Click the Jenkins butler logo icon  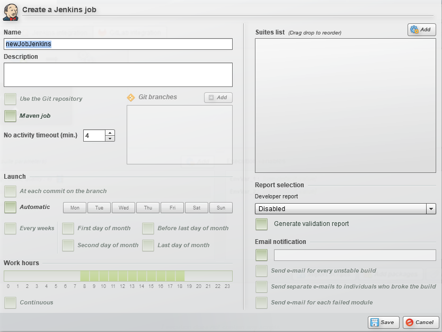(11, 12)
